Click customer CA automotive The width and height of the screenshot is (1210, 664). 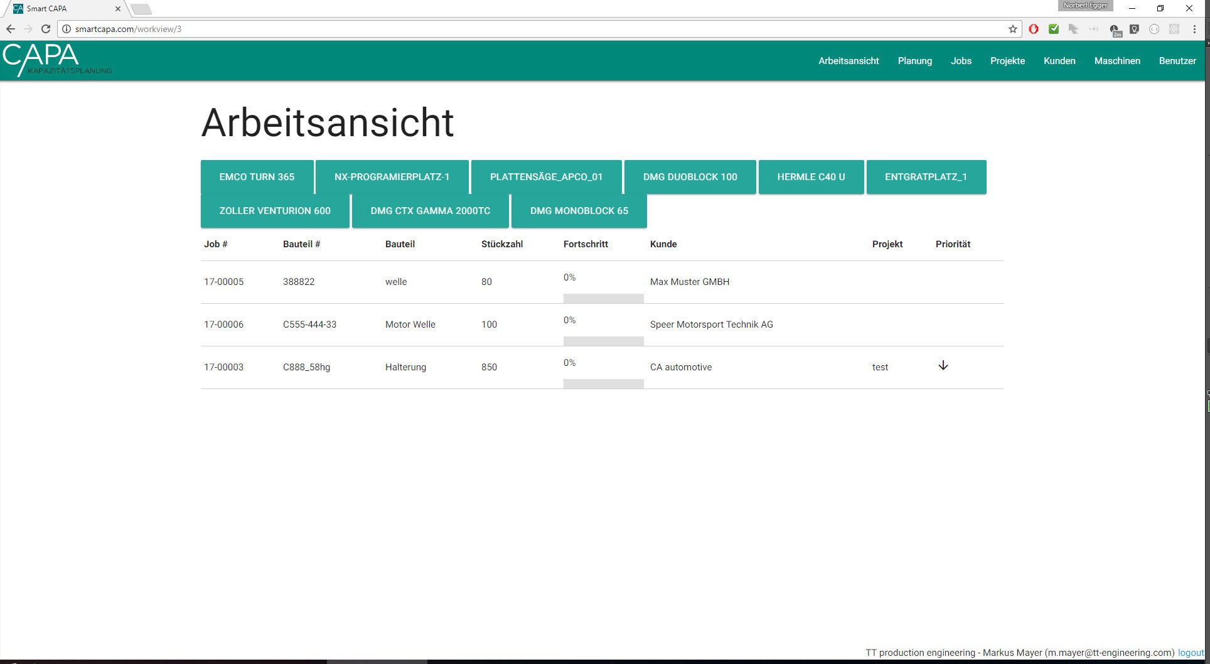click(681, 367)
